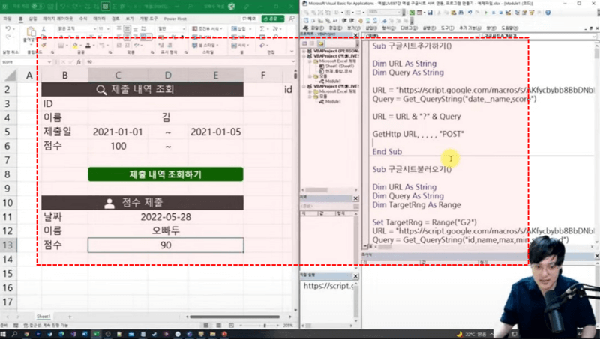Click the 제출 내역 조회하기 green button

[165, 174]
